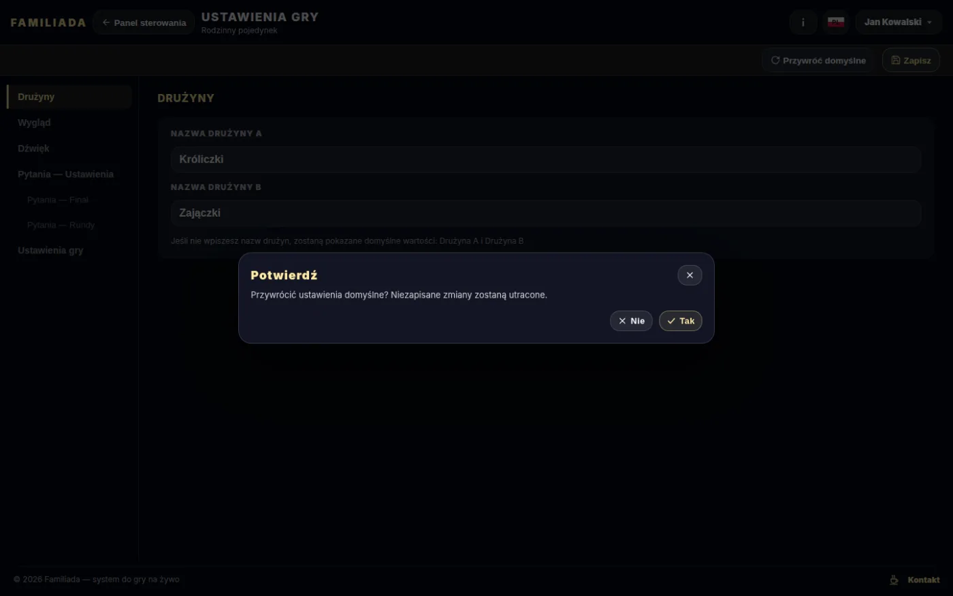Expand the Jan Kowalski user dropdown
Image resolution: width=953 pixels, height=596 pixels.
(x=899, y=22)
